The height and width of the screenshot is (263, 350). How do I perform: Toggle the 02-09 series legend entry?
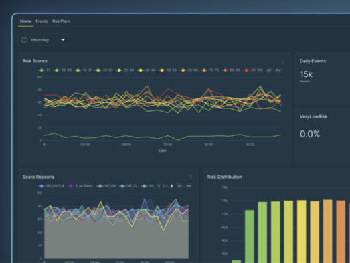click(x=62, y=70)
